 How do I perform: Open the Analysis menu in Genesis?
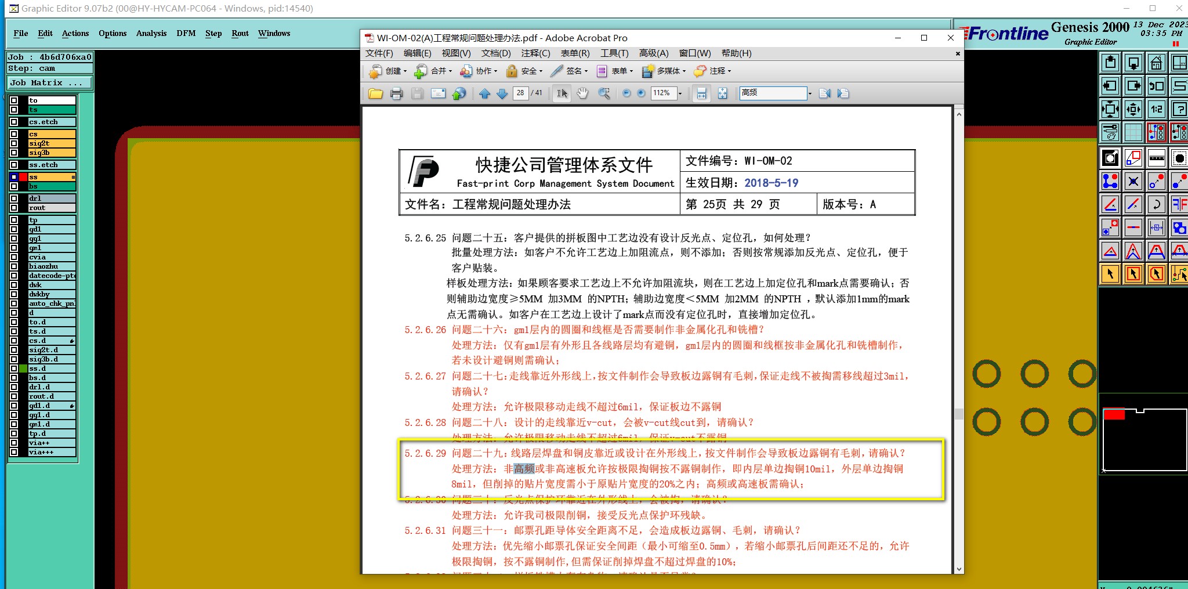click(151, 33)
